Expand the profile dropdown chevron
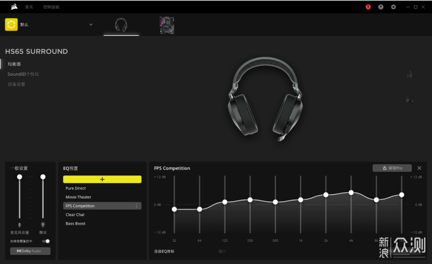 91,25
